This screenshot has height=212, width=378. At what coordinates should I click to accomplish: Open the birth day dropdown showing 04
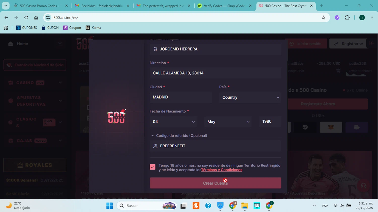[173, 122]
